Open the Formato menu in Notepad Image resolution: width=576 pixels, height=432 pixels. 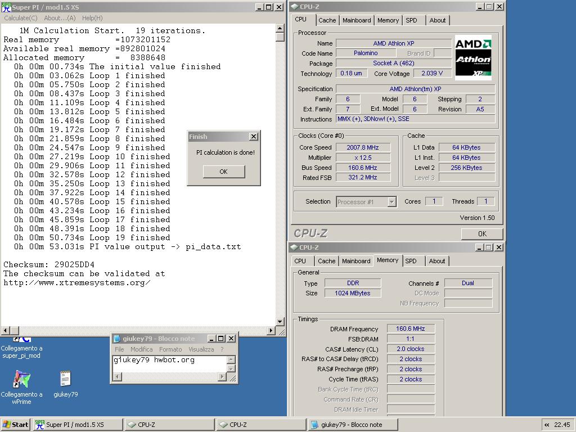coord(170,349)
